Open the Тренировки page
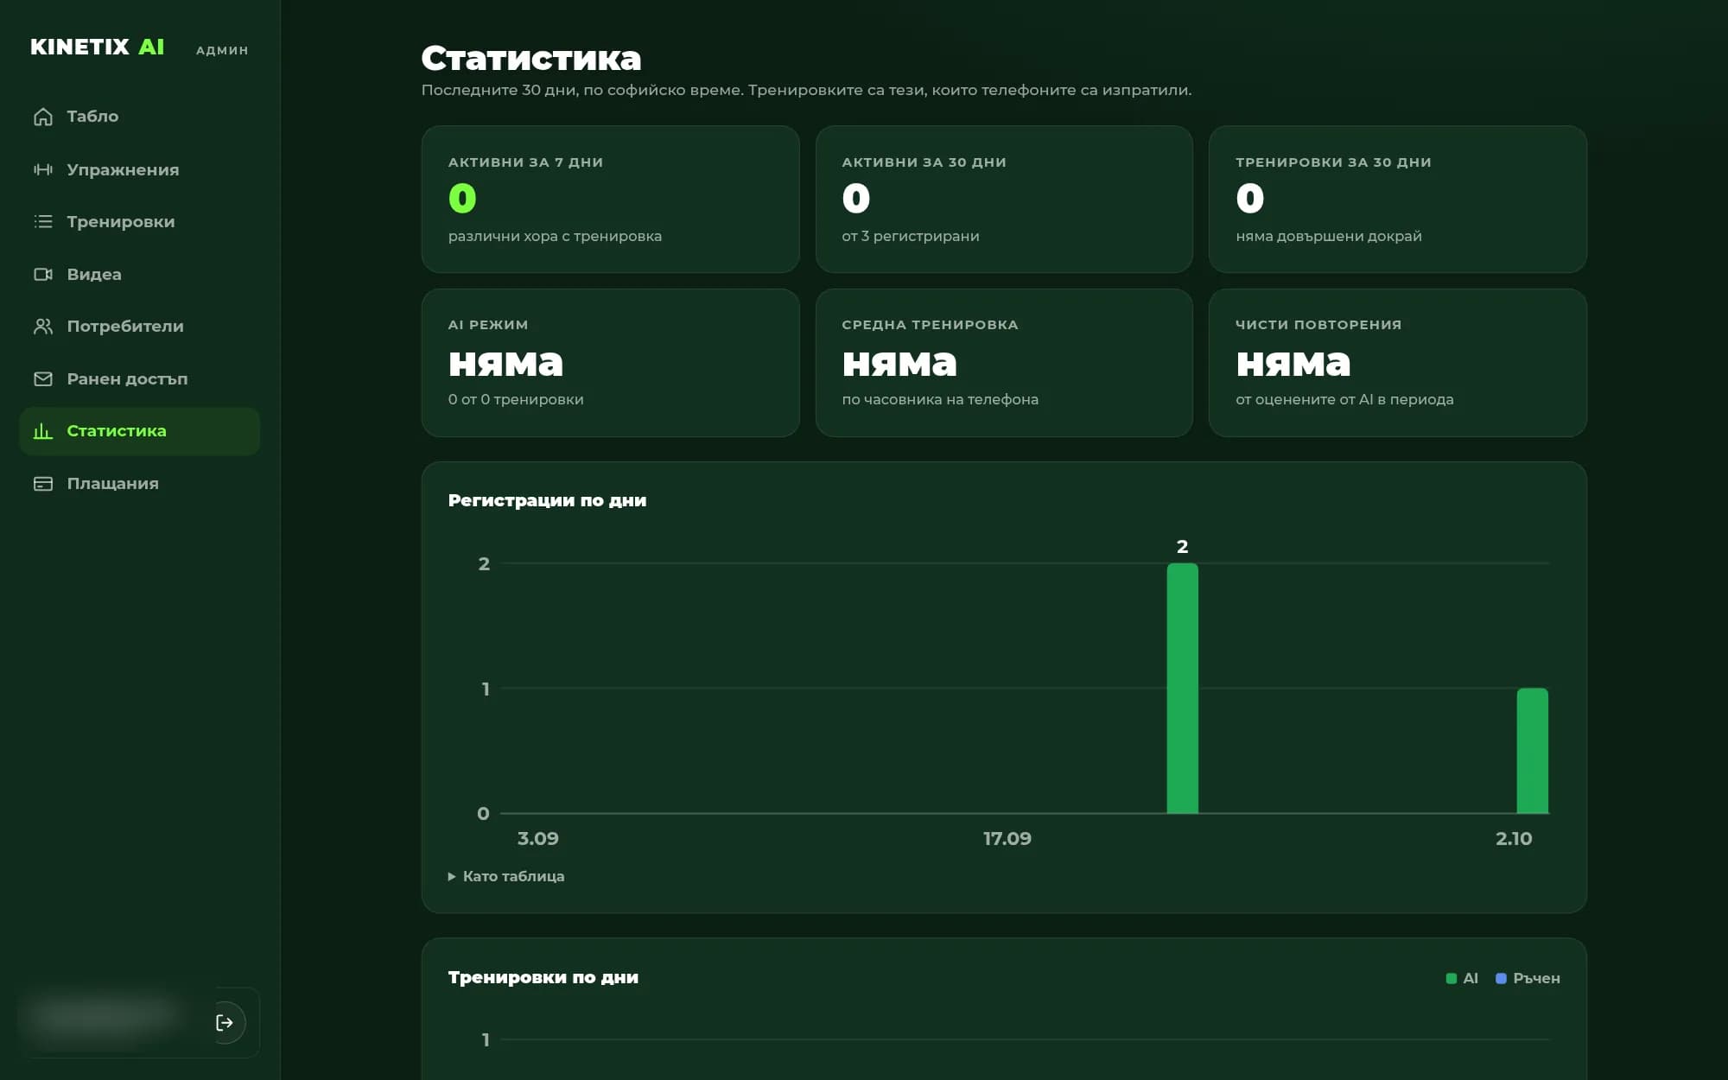 139,222
